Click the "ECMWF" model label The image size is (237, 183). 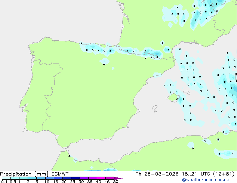[60, 174]
